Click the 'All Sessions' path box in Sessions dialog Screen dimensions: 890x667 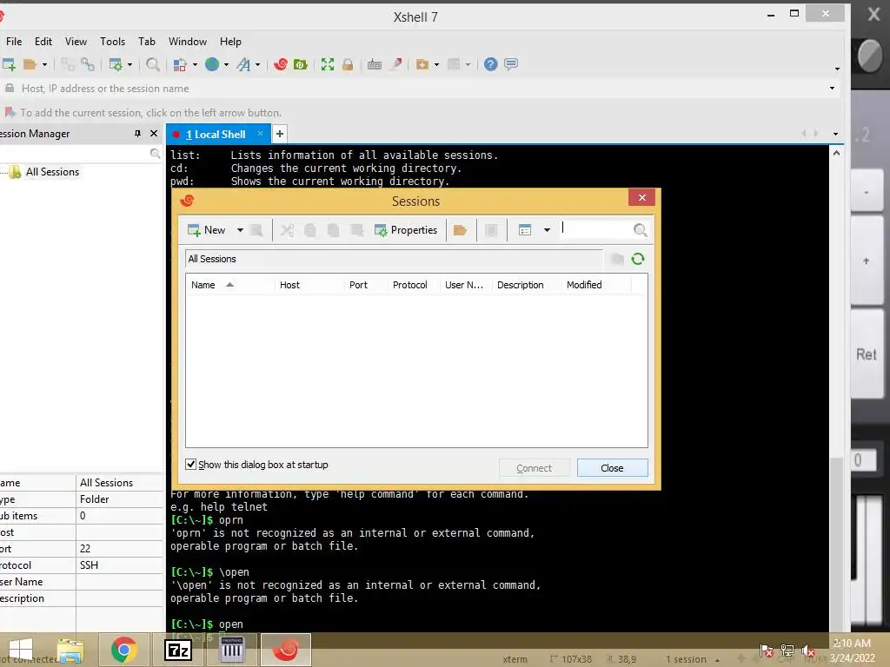coord(394,259)
